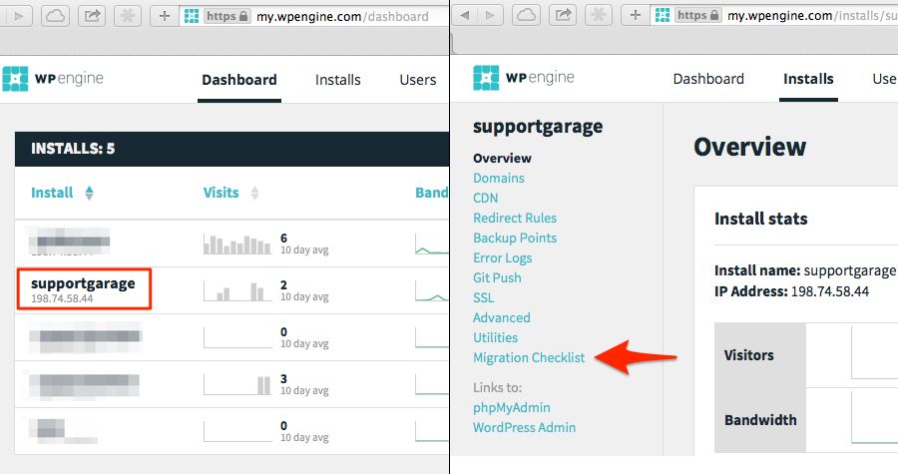The height and width of the screenshot is (474, 898).
Task: Click the extension asterisk icon in right browser
Action: [599, 15]
